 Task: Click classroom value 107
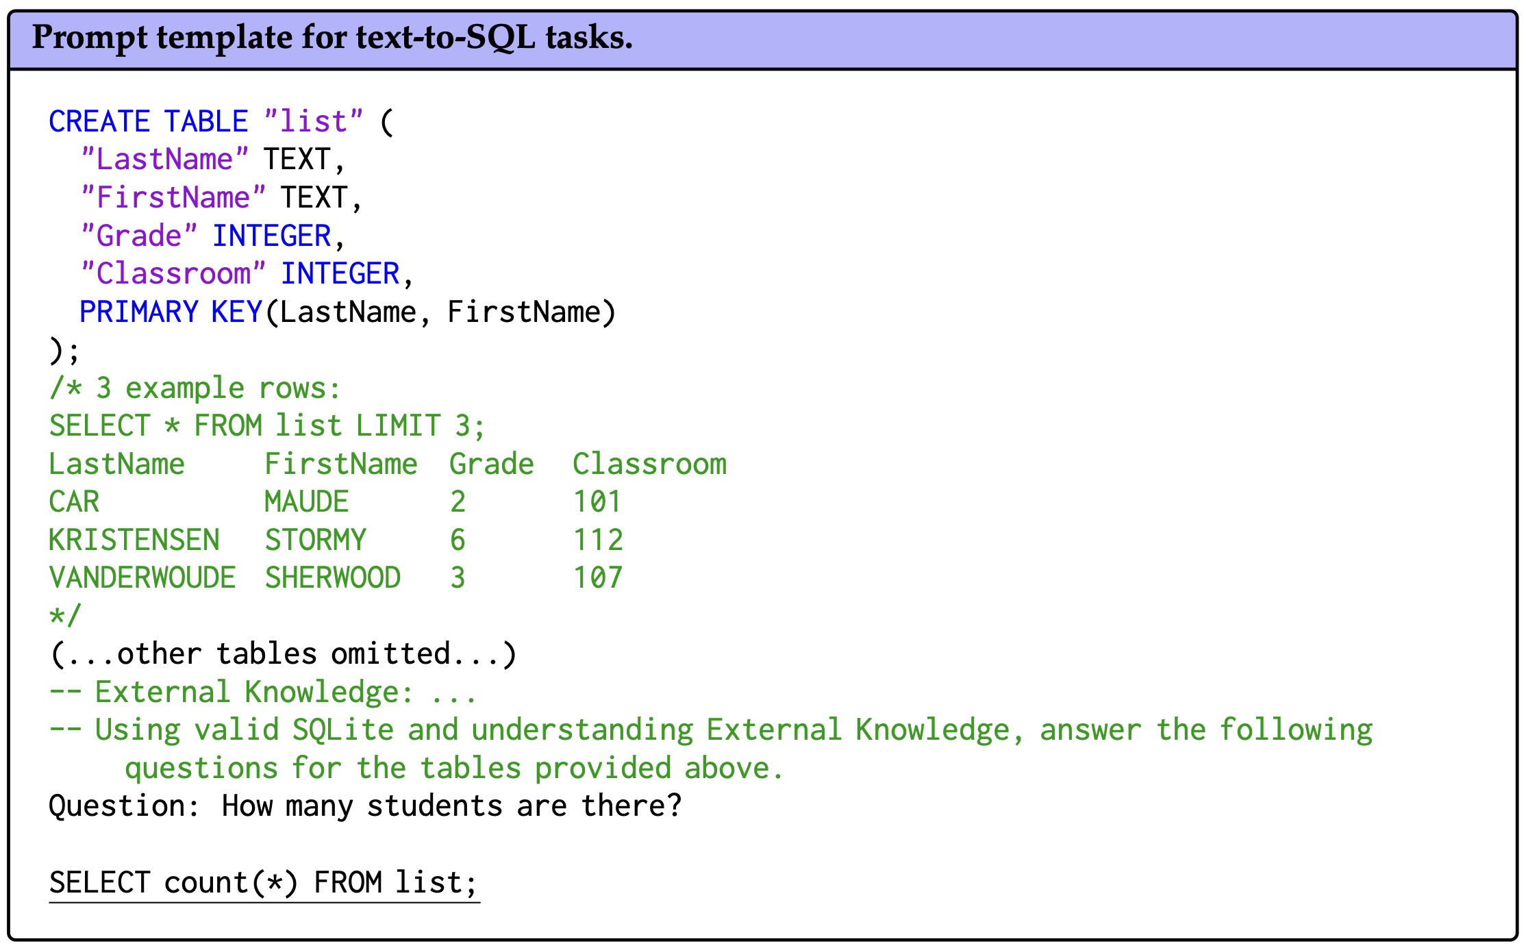[598, 578]
